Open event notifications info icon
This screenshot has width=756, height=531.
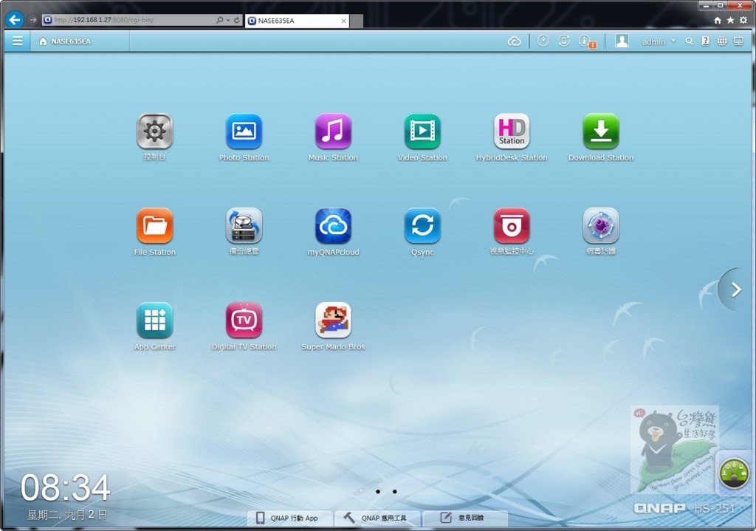[586, 41]
